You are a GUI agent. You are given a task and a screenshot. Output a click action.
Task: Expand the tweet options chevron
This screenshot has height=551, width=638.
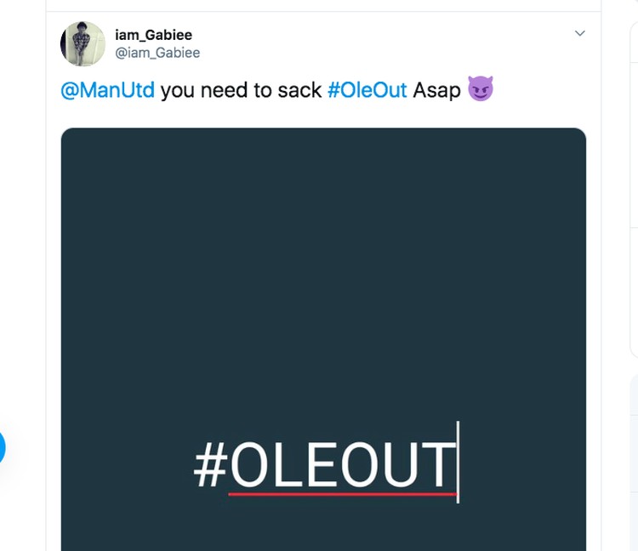click(580, 33)
